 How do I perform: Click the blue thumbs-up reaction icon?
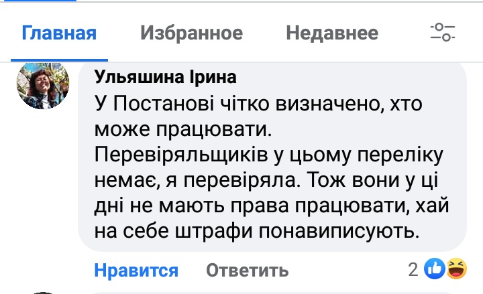[x=435, y=269]
